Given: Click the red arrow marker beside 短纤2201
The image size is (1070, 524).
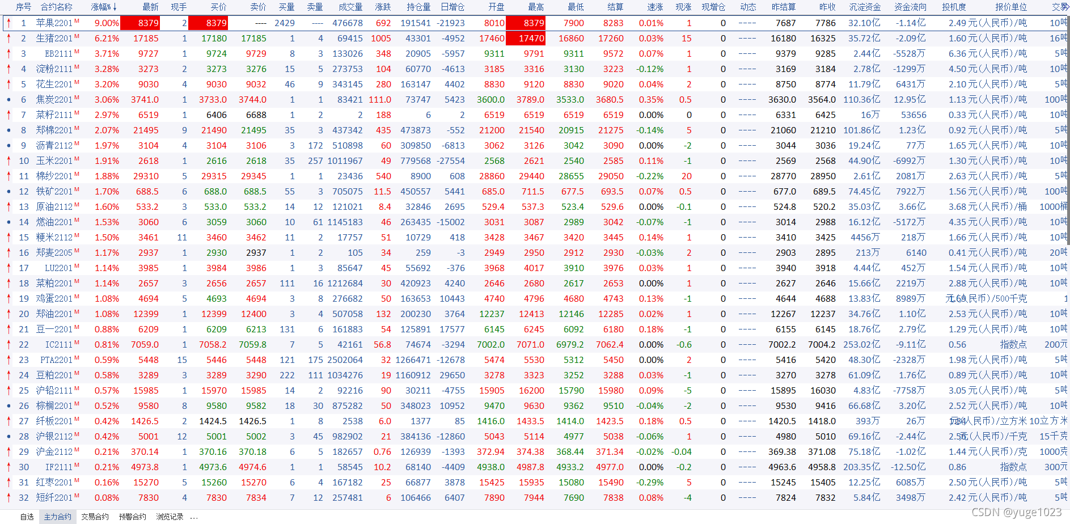Looking at the screenshot, I should point(9,498).
